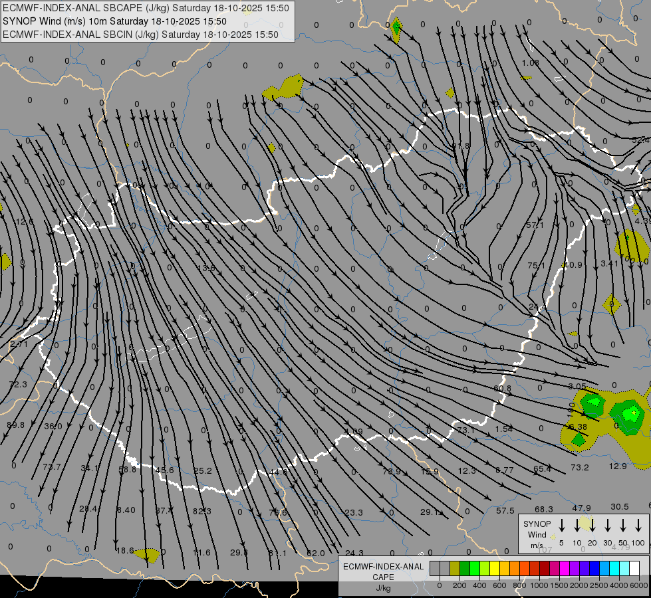This screenshot has width=651, height=598.
Task: Click the SYNOP Wind m/s legend label
Action: pyautogui.click(x=537, y=534)
